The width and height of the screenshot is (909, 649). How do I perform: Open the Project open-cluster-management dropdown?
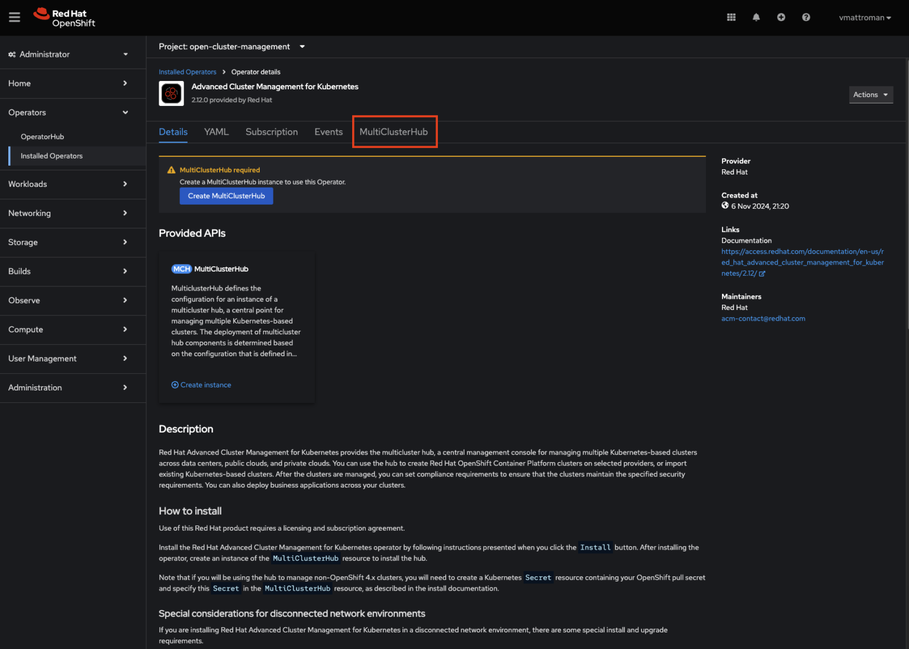231,47
